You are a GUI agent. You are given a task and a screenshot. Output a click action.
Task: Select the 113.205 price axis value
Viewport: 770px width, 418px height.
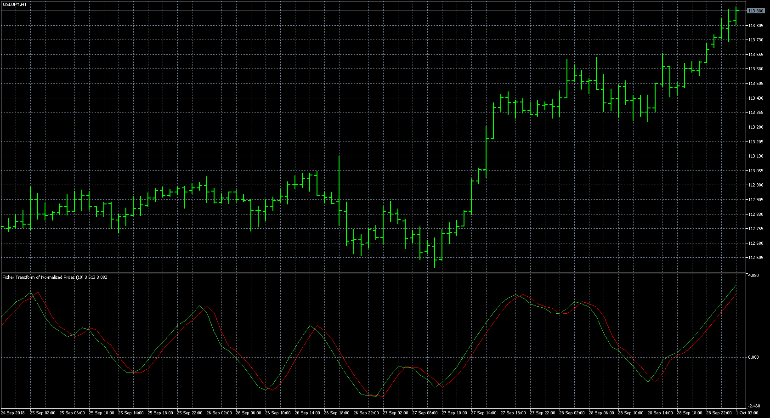[756, 142]
